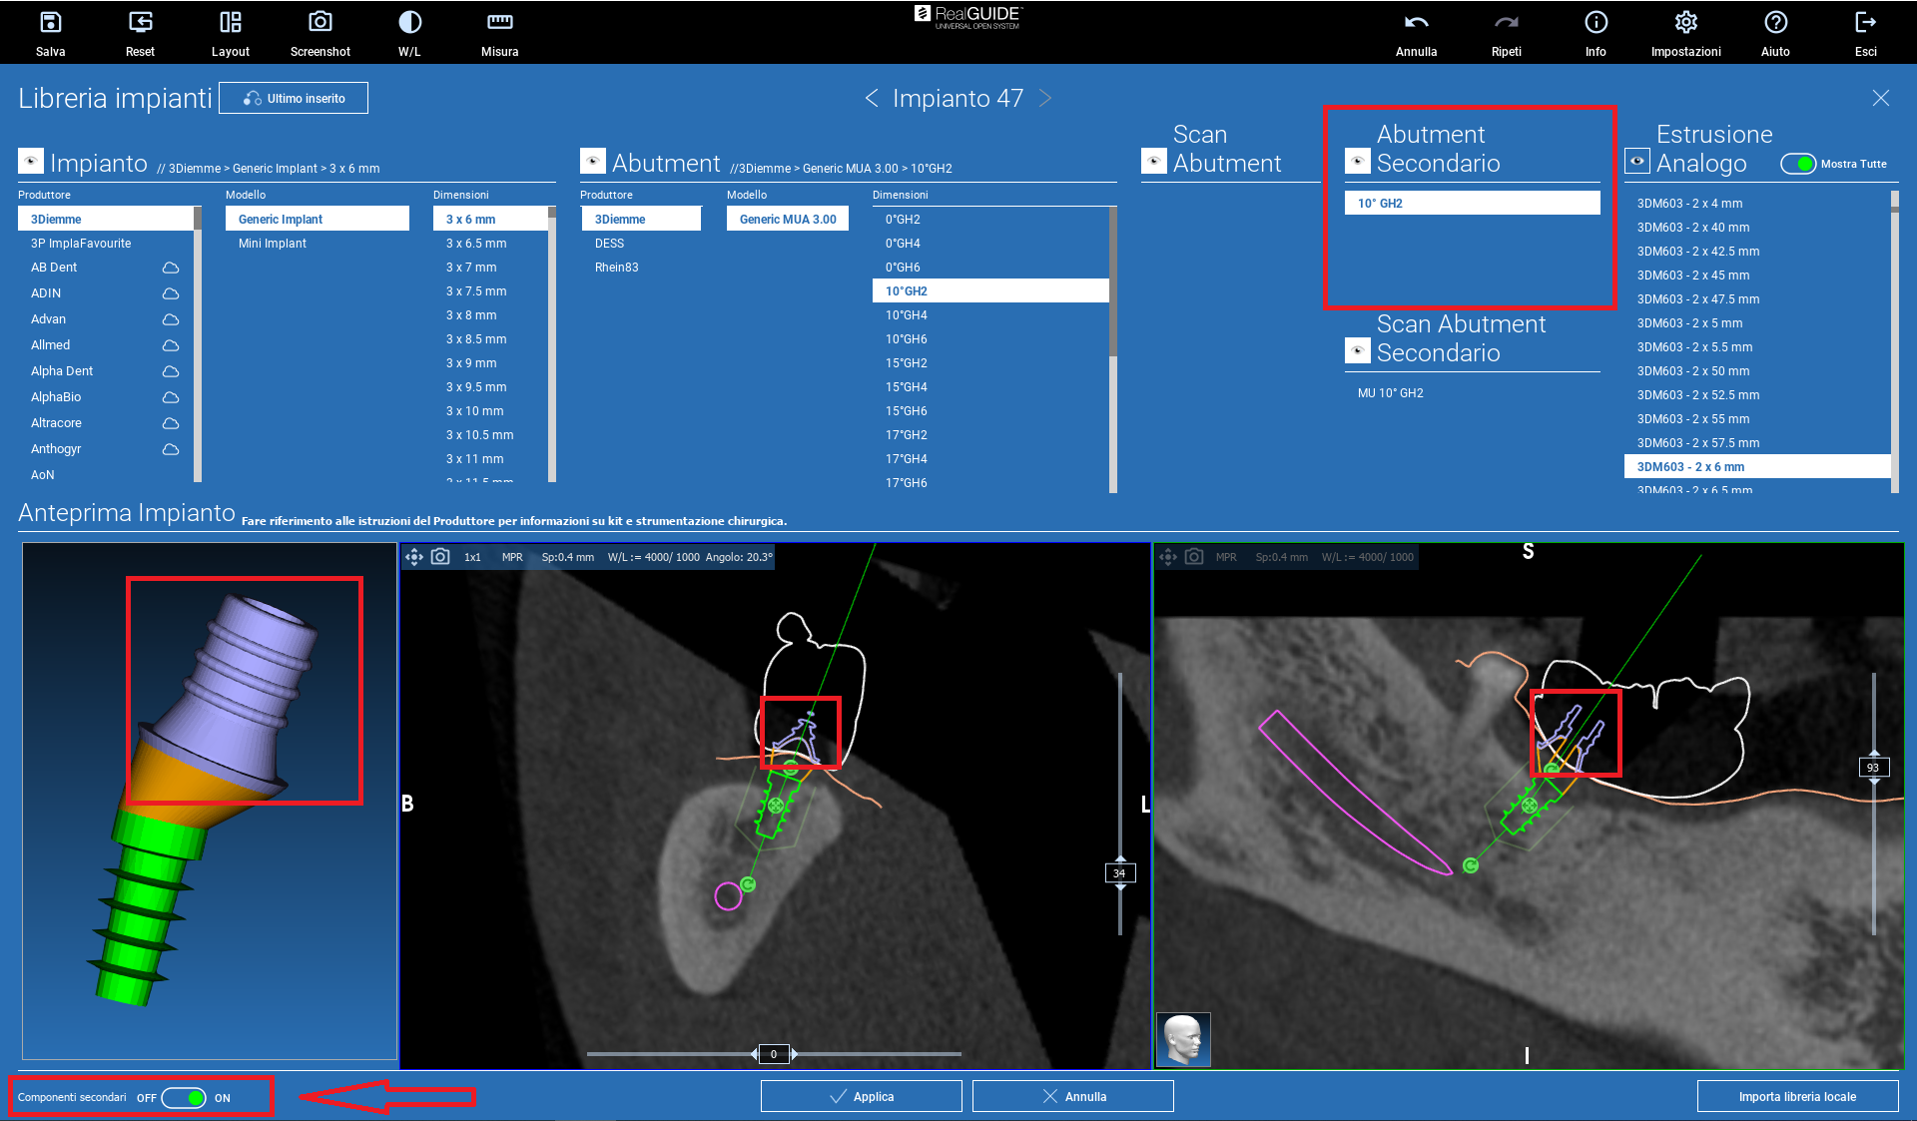Image resolution: width=1917 pixels, height=1121 pixels.
Task: Click the Layout icon
Action: coord(230,22)
